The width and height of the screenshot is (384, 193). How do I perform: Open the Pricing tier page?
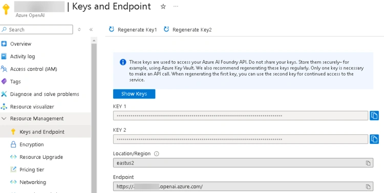32,170
